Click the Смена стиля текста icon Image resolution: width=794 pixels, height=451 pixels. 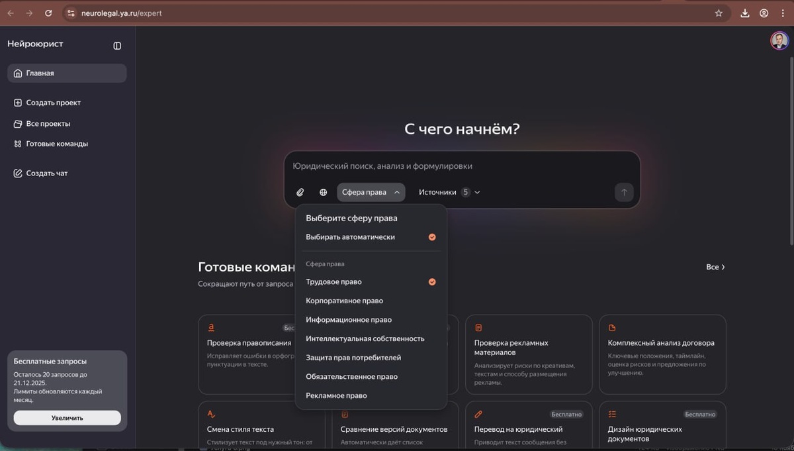point(211,414)
